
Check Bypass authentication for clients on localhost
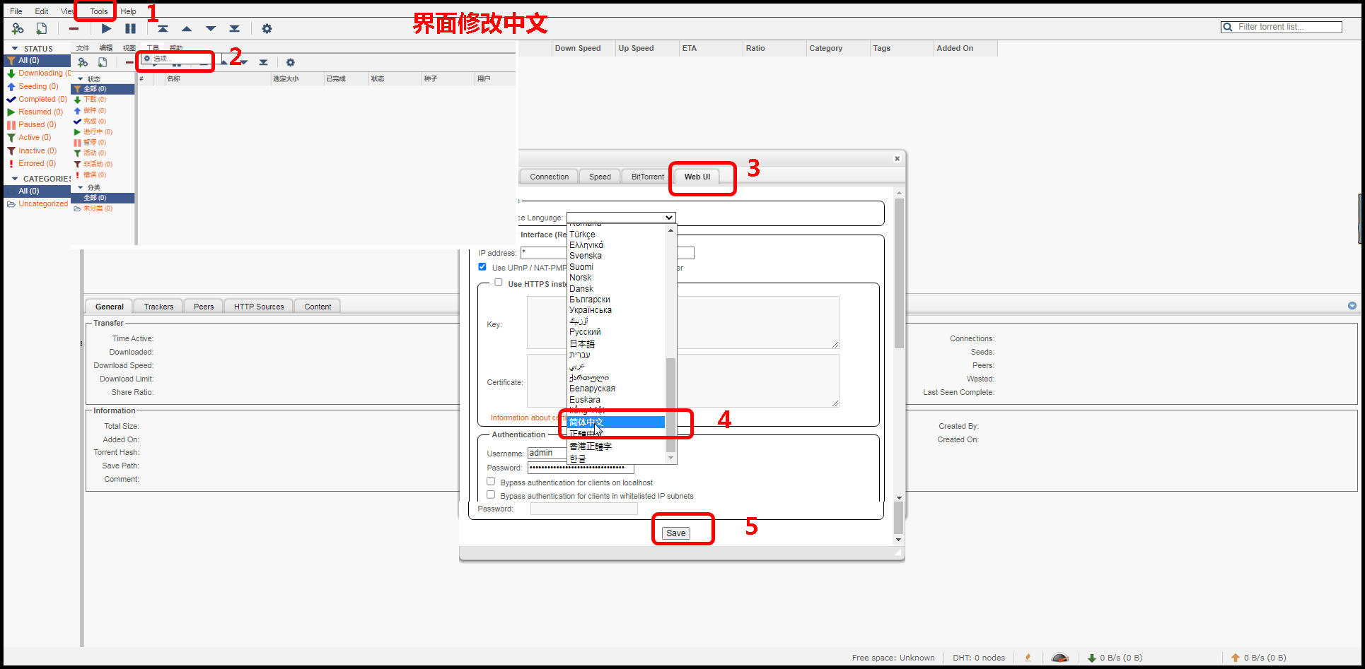pos(491,481)
